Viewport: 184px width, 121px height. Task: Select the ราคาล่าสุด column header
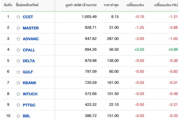tap(111, 5)
